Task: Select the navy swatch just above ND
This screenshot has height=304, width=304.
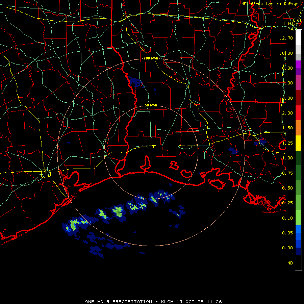Action: (298, 251)
